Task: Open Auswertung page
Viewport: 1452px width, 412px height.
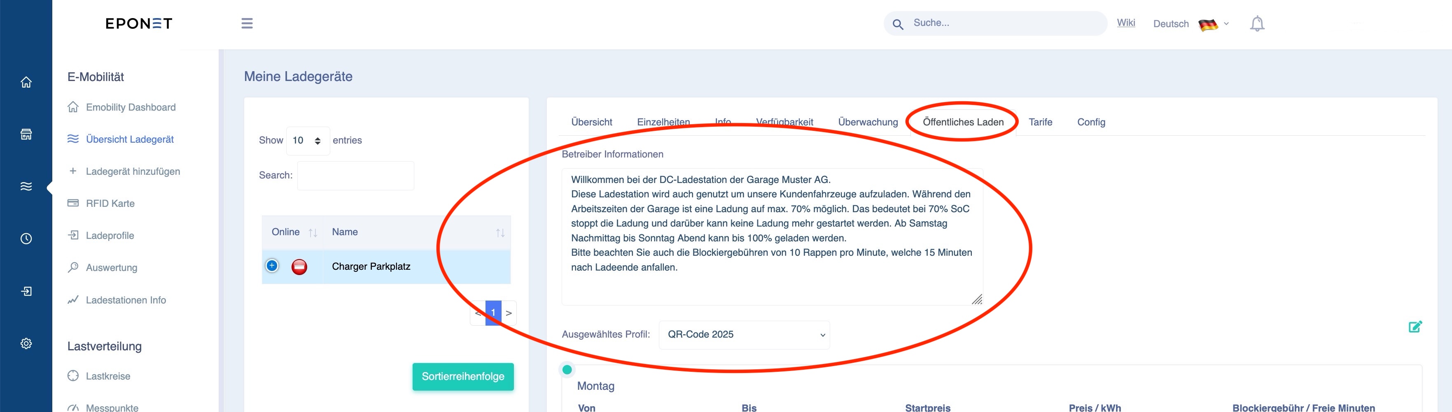Action: coord(112,268)
